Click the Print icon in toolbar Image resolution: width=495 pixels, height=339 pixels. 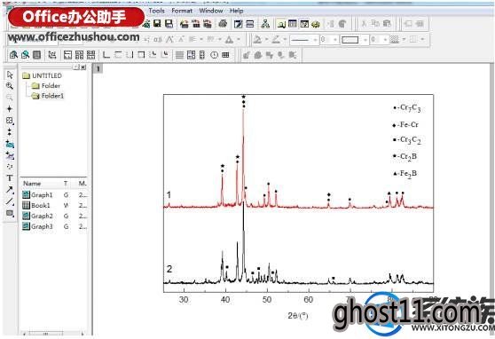coord(223,24)
